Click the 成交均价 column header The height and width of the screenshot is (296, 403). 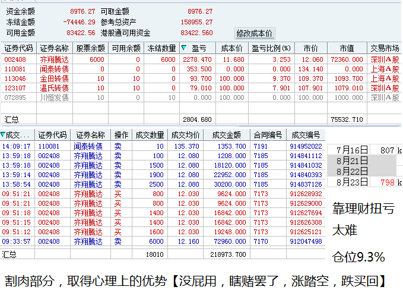tap(186, 135)
